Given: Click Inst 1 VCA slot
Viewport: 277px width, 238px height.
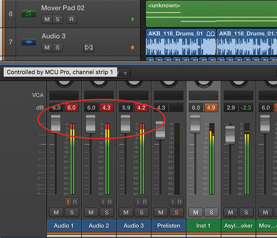Looking at the screenshot, I should point(204,95).
